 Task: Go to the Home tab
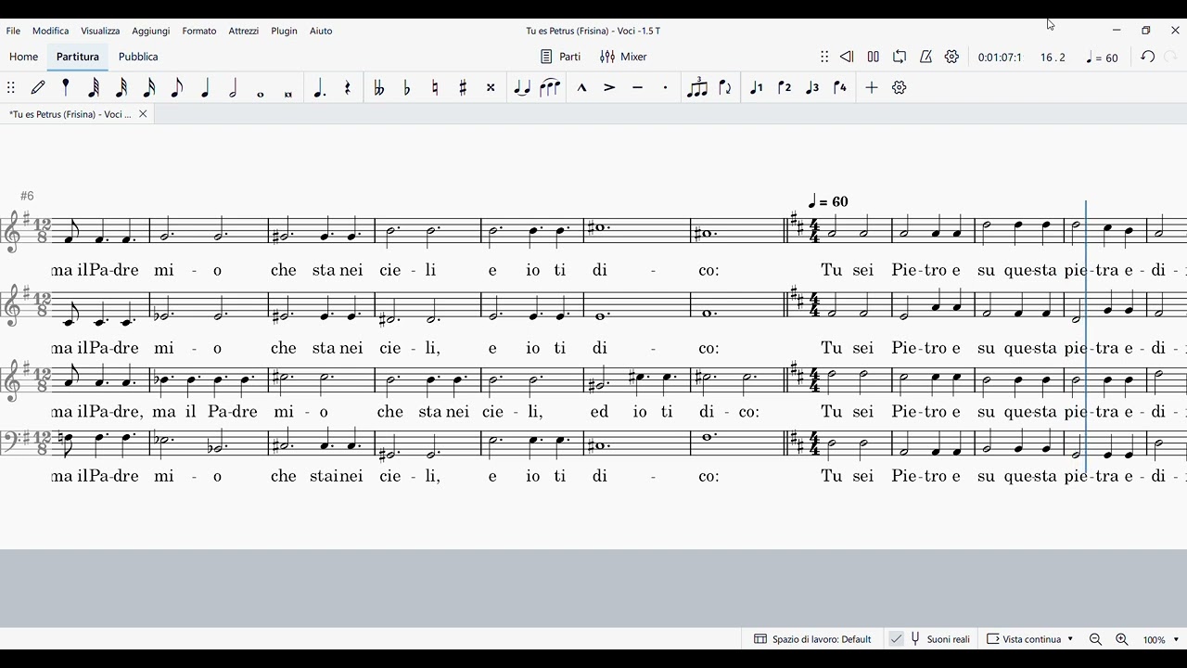coord(23,57)
